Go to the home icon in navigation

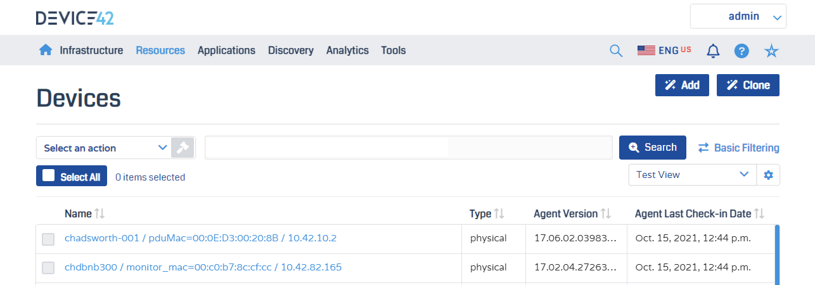point(46,50)
